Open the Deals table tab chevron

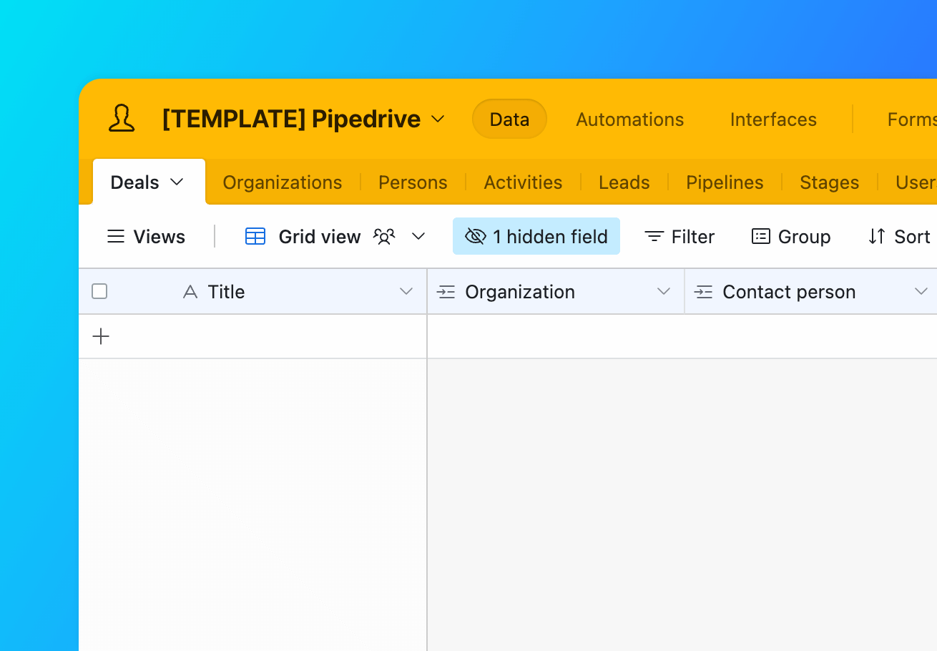point(177,182)
